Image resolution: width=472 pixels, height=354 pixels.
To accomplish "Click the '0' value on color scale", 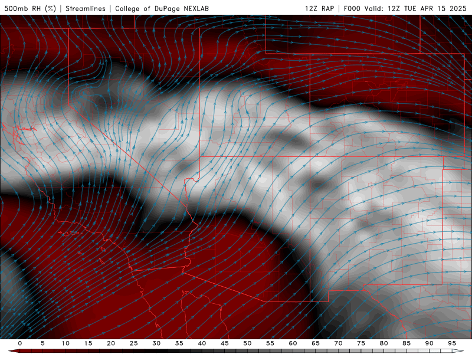I will click(20, 343).
